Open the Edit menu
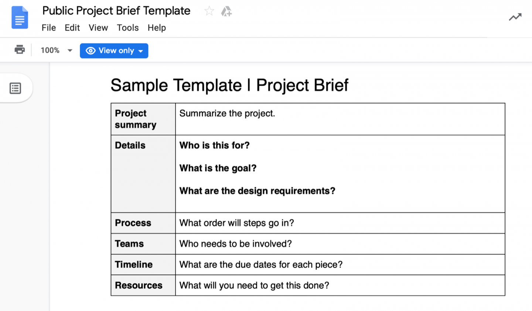This screenshot has height=311, width=532. tap(72, 28)
